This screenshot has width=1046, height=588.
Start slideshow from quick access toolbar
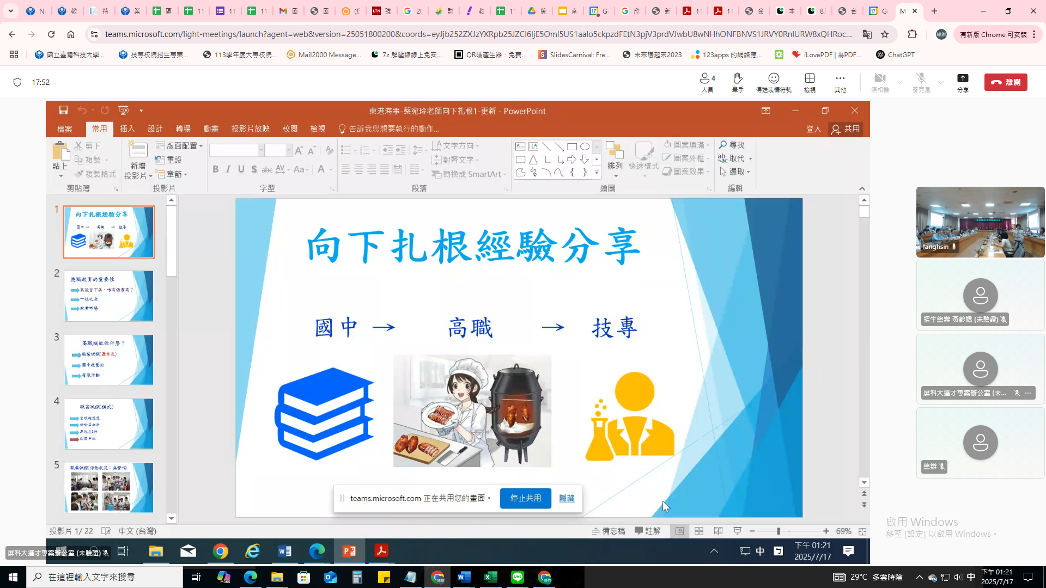(x=124, y=111)
